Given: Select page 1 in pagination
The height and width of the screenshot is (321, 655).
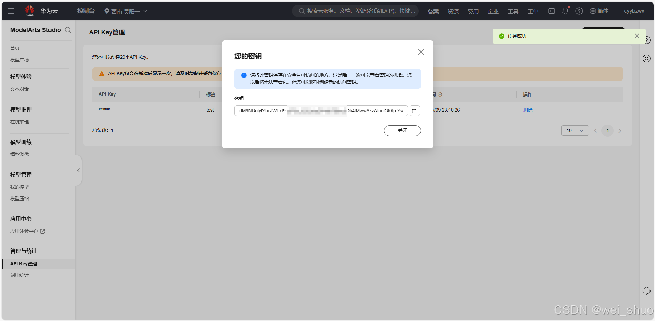Looking at the screenshot, I should [608, 131].
